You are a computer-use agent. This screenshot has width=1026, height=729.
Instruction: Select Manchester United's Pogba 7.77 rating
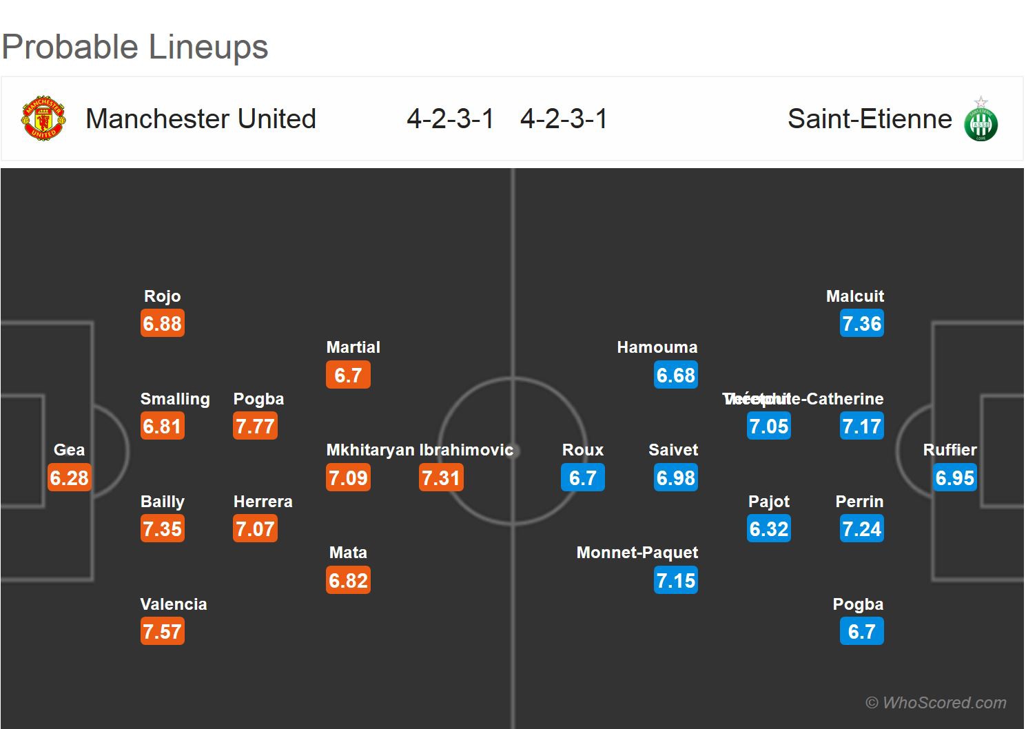click(x=255, y=427)
